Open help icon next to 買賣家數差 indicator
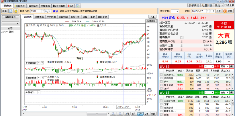The image size is (235, 116). point(42,77)
